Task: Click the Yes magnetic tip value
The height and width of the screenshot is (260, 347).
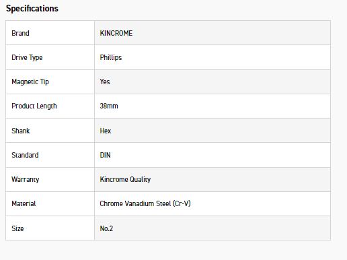Action: [x=105, y=82]
